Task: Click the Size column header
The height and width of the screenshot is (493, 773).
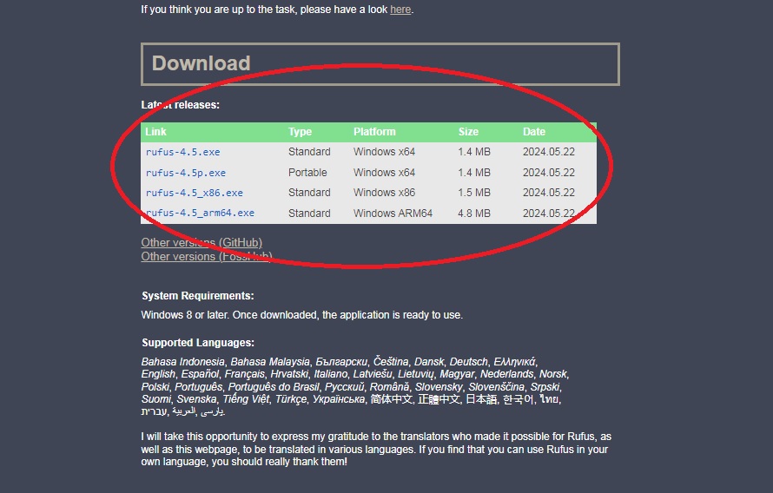Action: [468, 132]
